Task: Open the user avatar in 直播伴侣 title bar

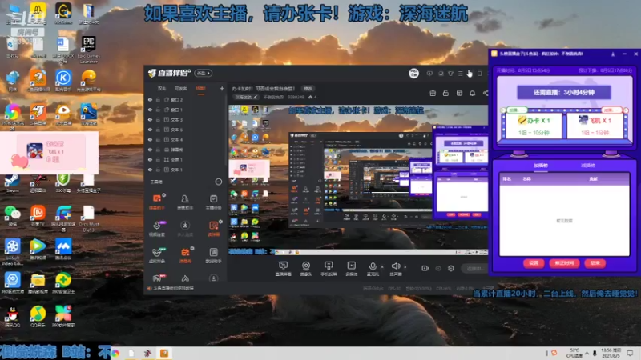Action: (x=413, y=74)
